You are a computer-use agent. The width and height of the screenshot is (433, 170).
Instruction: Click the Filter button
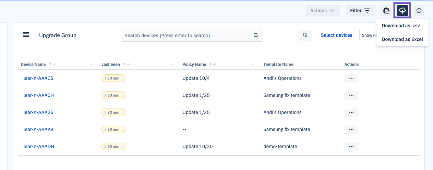click(x=360, y=11)
